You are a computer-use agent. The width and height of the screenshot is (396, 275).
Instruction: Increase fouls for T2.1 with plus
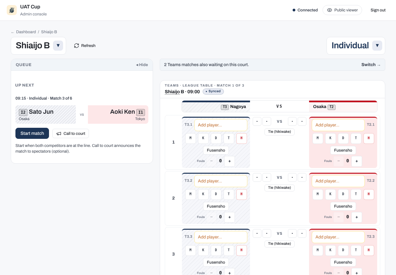(357, 161)
